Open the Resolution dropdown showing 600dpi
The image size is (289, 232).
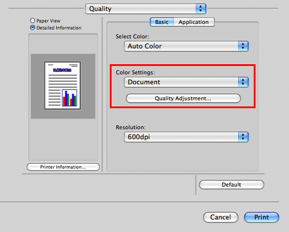click(186, 137)
